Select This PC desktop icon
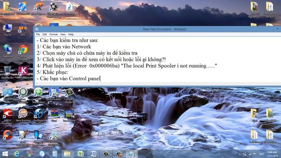The width and height of the screenshot is (281, 158). (7, 30)
